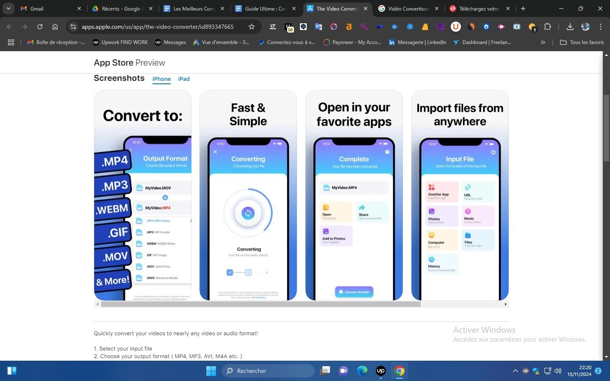Image resolution: width=610 pixels, height=381 pixels.
Task: Open the Extensions puzzle piece menu
Action: pyautogui.click(x=547, y=27)
